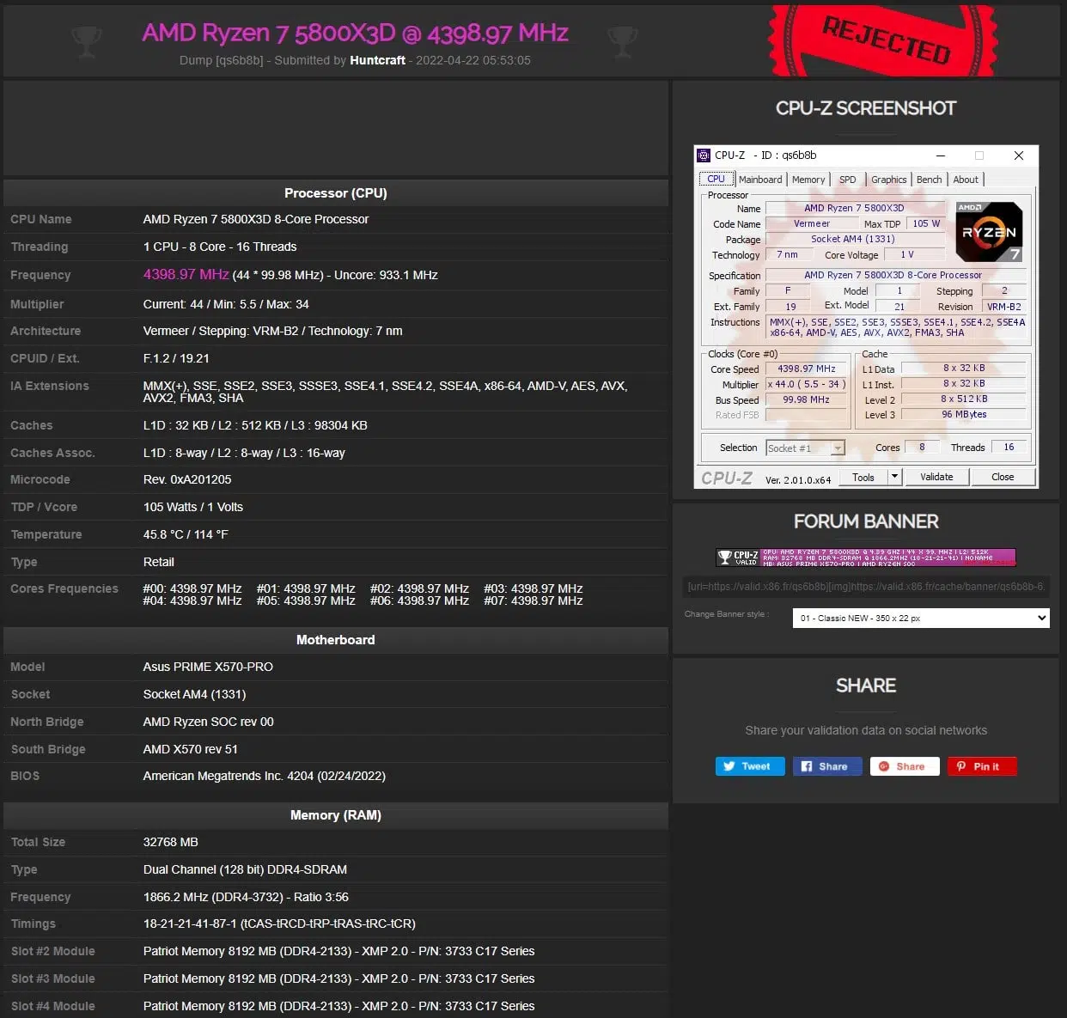1067x1018 pixels.
Task: Open the Graphics tab
Action: click(x=889, y=180)
